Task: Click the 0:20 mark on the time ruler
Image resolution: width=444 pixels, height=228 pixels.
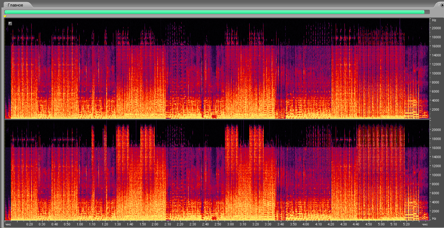Action: pyautogui.click(x=30, y=224)
